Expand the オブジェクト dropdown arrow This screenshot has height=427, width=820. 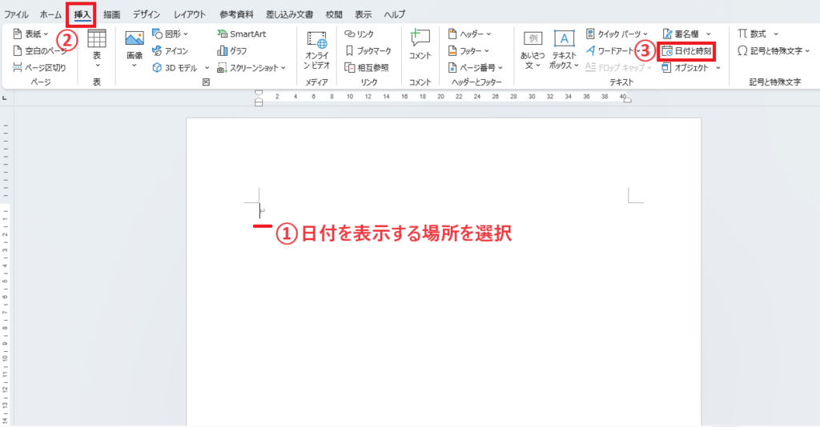(718, 68)
